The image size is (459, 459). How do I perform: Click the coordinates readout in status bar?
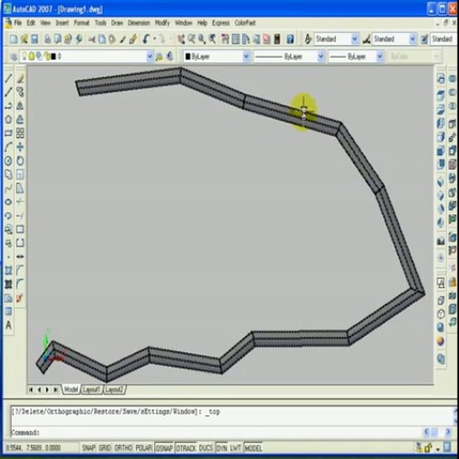(x=33, y=448)
